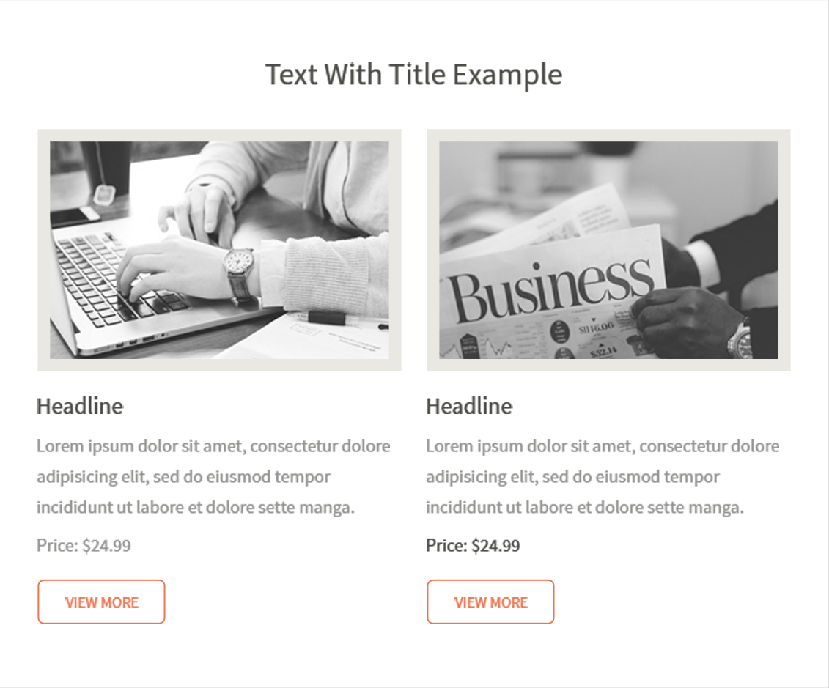Click the smartphone lying on the desk
Screen dimensions: 829x688
(73, 215)
